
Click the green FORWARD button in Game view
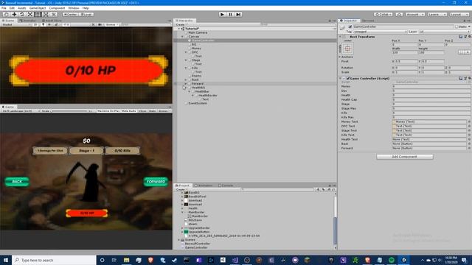pyautogui.click(x=156, y=182)
